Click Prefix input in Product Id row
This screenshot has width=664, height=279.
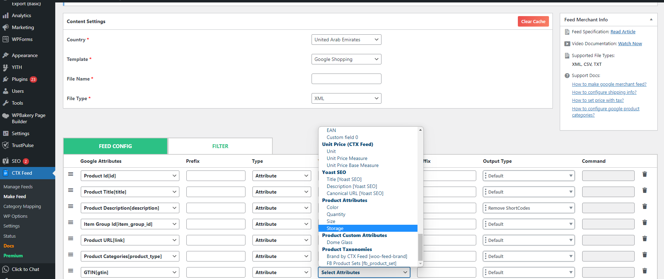[x=216, y=176]
